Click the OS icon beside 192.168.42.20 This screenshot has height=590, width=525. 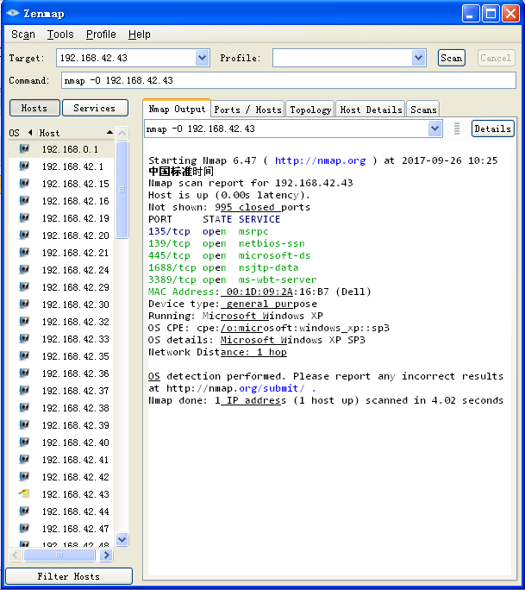[24, 235]
